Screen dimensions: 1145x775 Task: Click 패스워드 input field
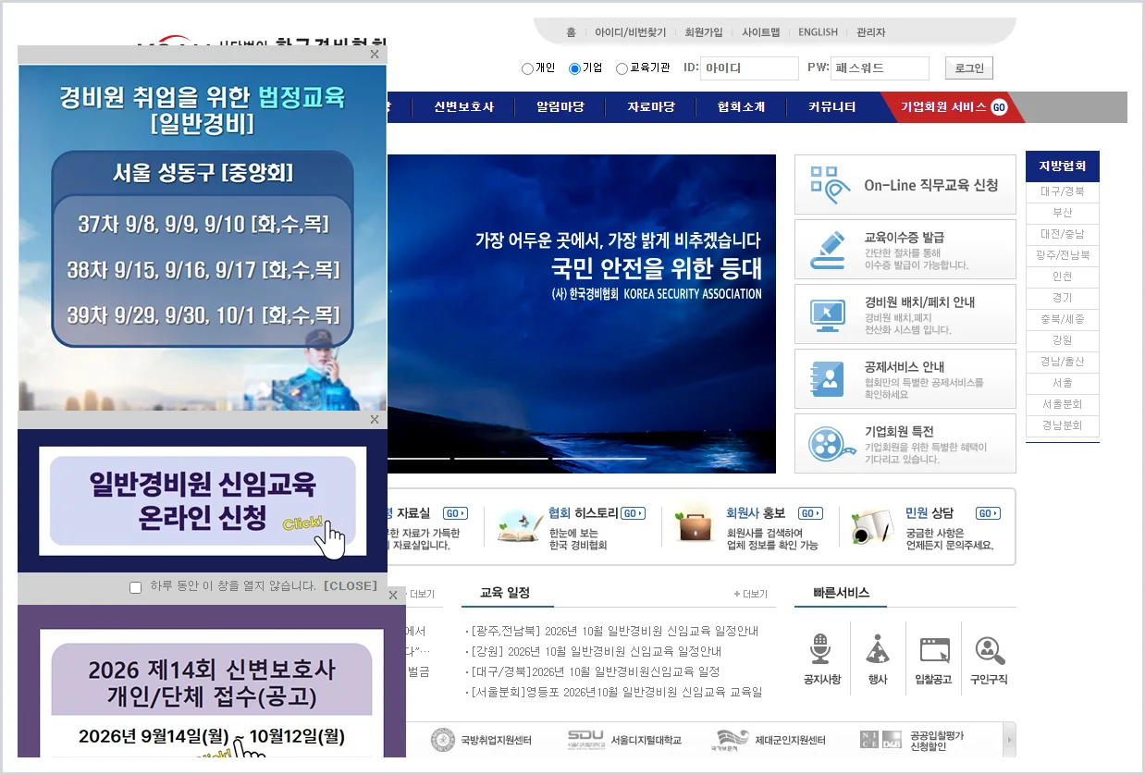pos(880,68)
